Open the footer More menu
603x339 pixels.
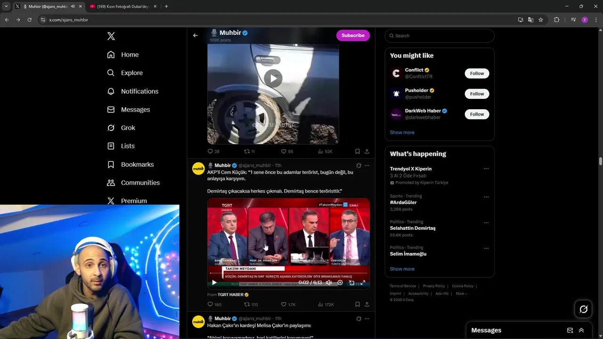461,294
